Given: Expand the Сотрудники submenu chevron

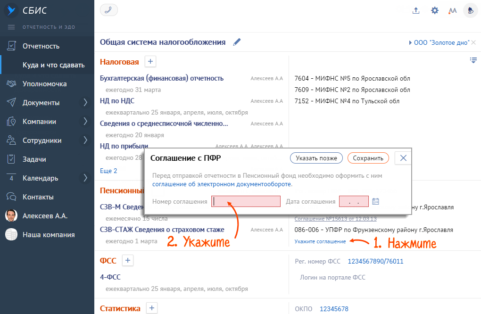Looking at the screenshot, I should point(85,140).
